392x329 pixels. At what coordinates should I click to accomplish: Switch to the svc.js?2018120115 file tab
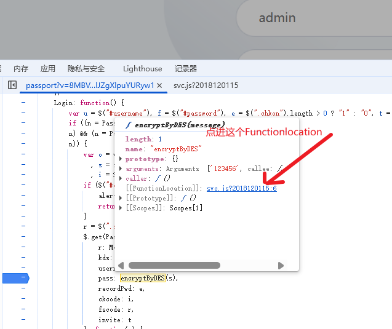click(206, 85)
